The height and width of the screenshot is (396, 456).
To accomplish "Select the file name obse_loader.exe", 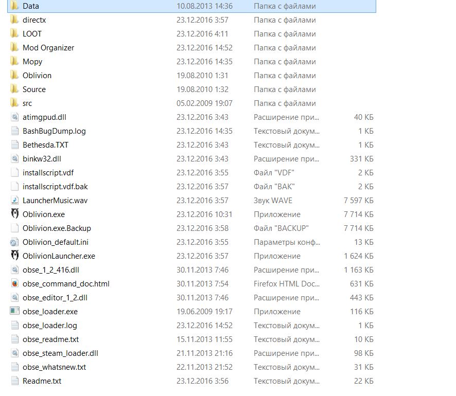I will [50, 312].
